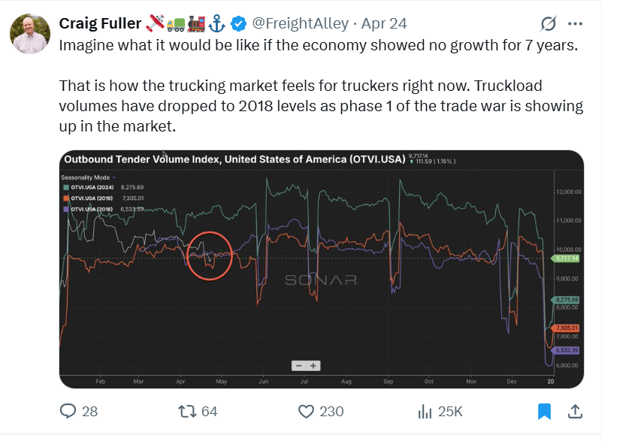The height and width of the screenshot is (441, 620).
Task: Toggle the green OTVI.USA (2024) legend swatch
Action: tap(66, 187)
